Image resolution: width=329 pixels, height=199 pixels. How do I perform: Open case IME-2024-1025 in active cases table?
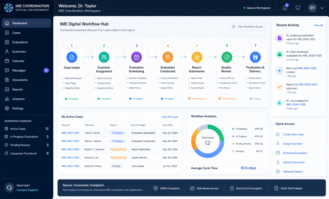pyautogui.click(x=70, y=166)
